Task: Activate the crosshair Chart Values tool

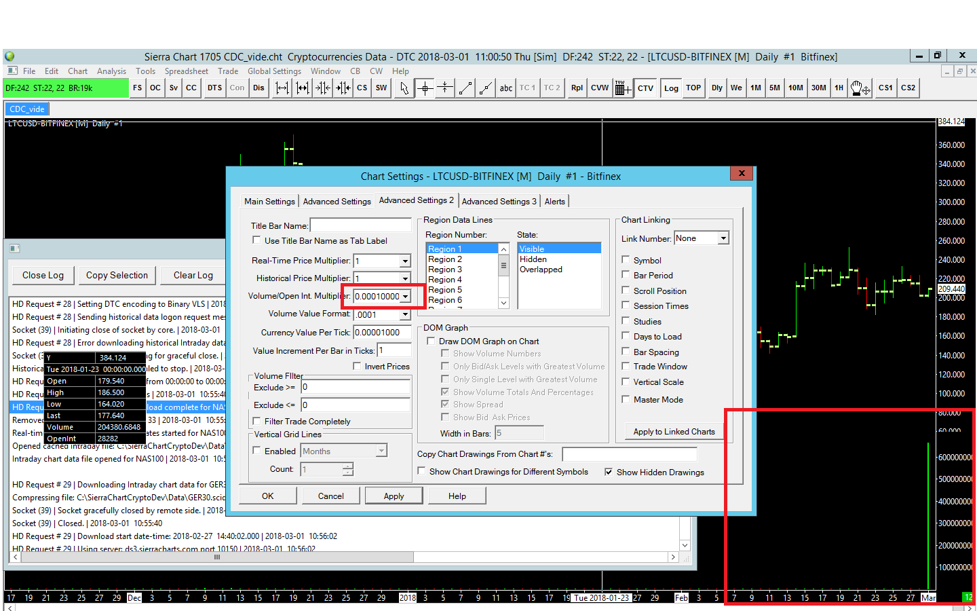Action: (x=425, y=88)
